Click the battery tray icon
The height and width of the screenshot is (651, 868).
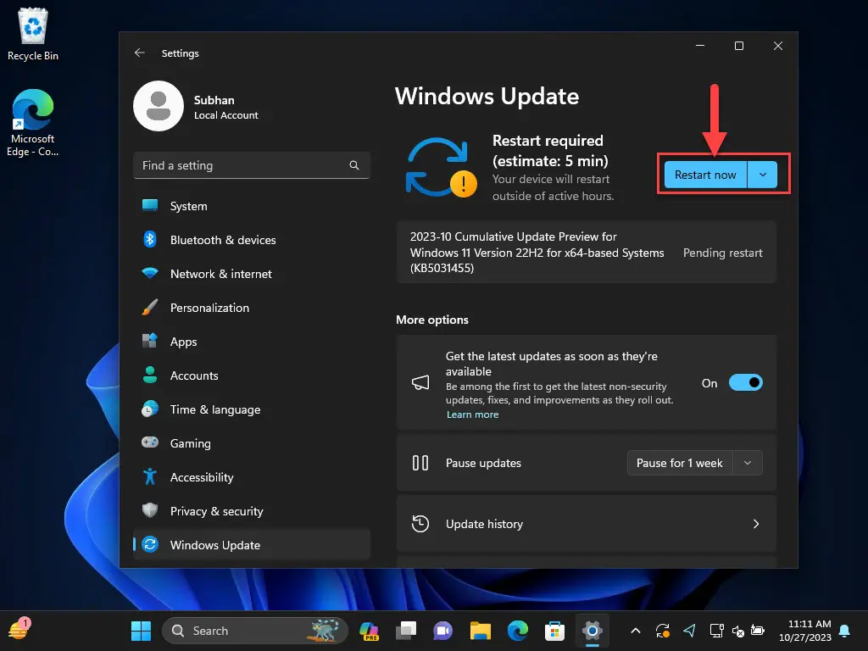(757, 631)
